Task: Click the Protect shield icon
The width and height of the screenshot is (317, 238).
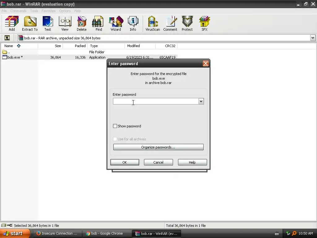Action: [x=187, y=24]
